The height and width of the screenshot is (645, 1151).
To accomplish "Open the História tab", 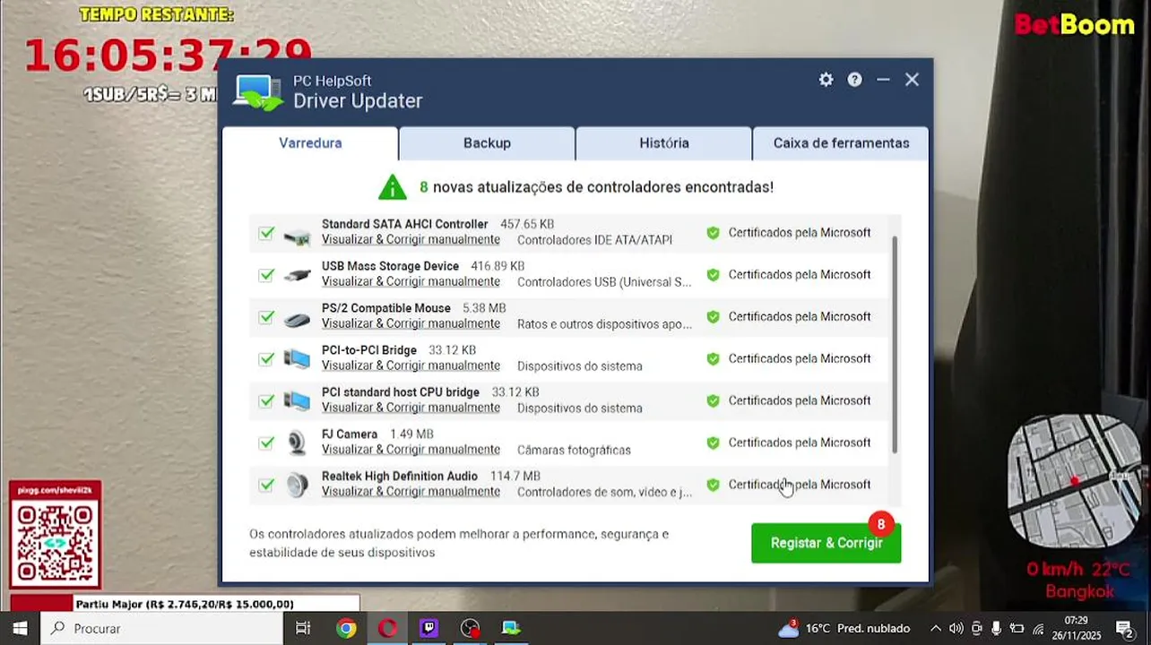I will [x=664, y=143].
